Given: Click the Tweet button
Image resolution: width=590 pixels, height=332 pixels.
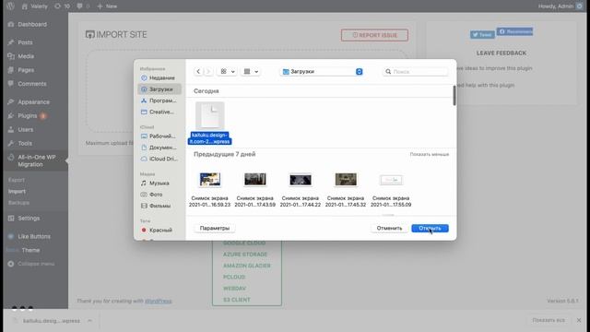Looking at the screenshot, I should [482, 35].
